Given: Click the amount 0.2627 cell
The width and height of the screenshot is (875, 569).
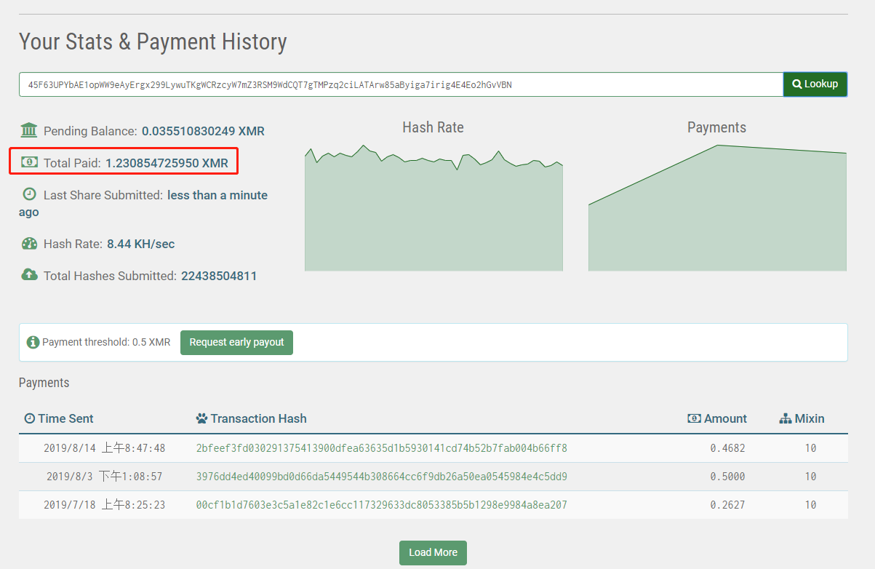Looking at the screenshot, I should pyautogui.click(x=727, y=505).
